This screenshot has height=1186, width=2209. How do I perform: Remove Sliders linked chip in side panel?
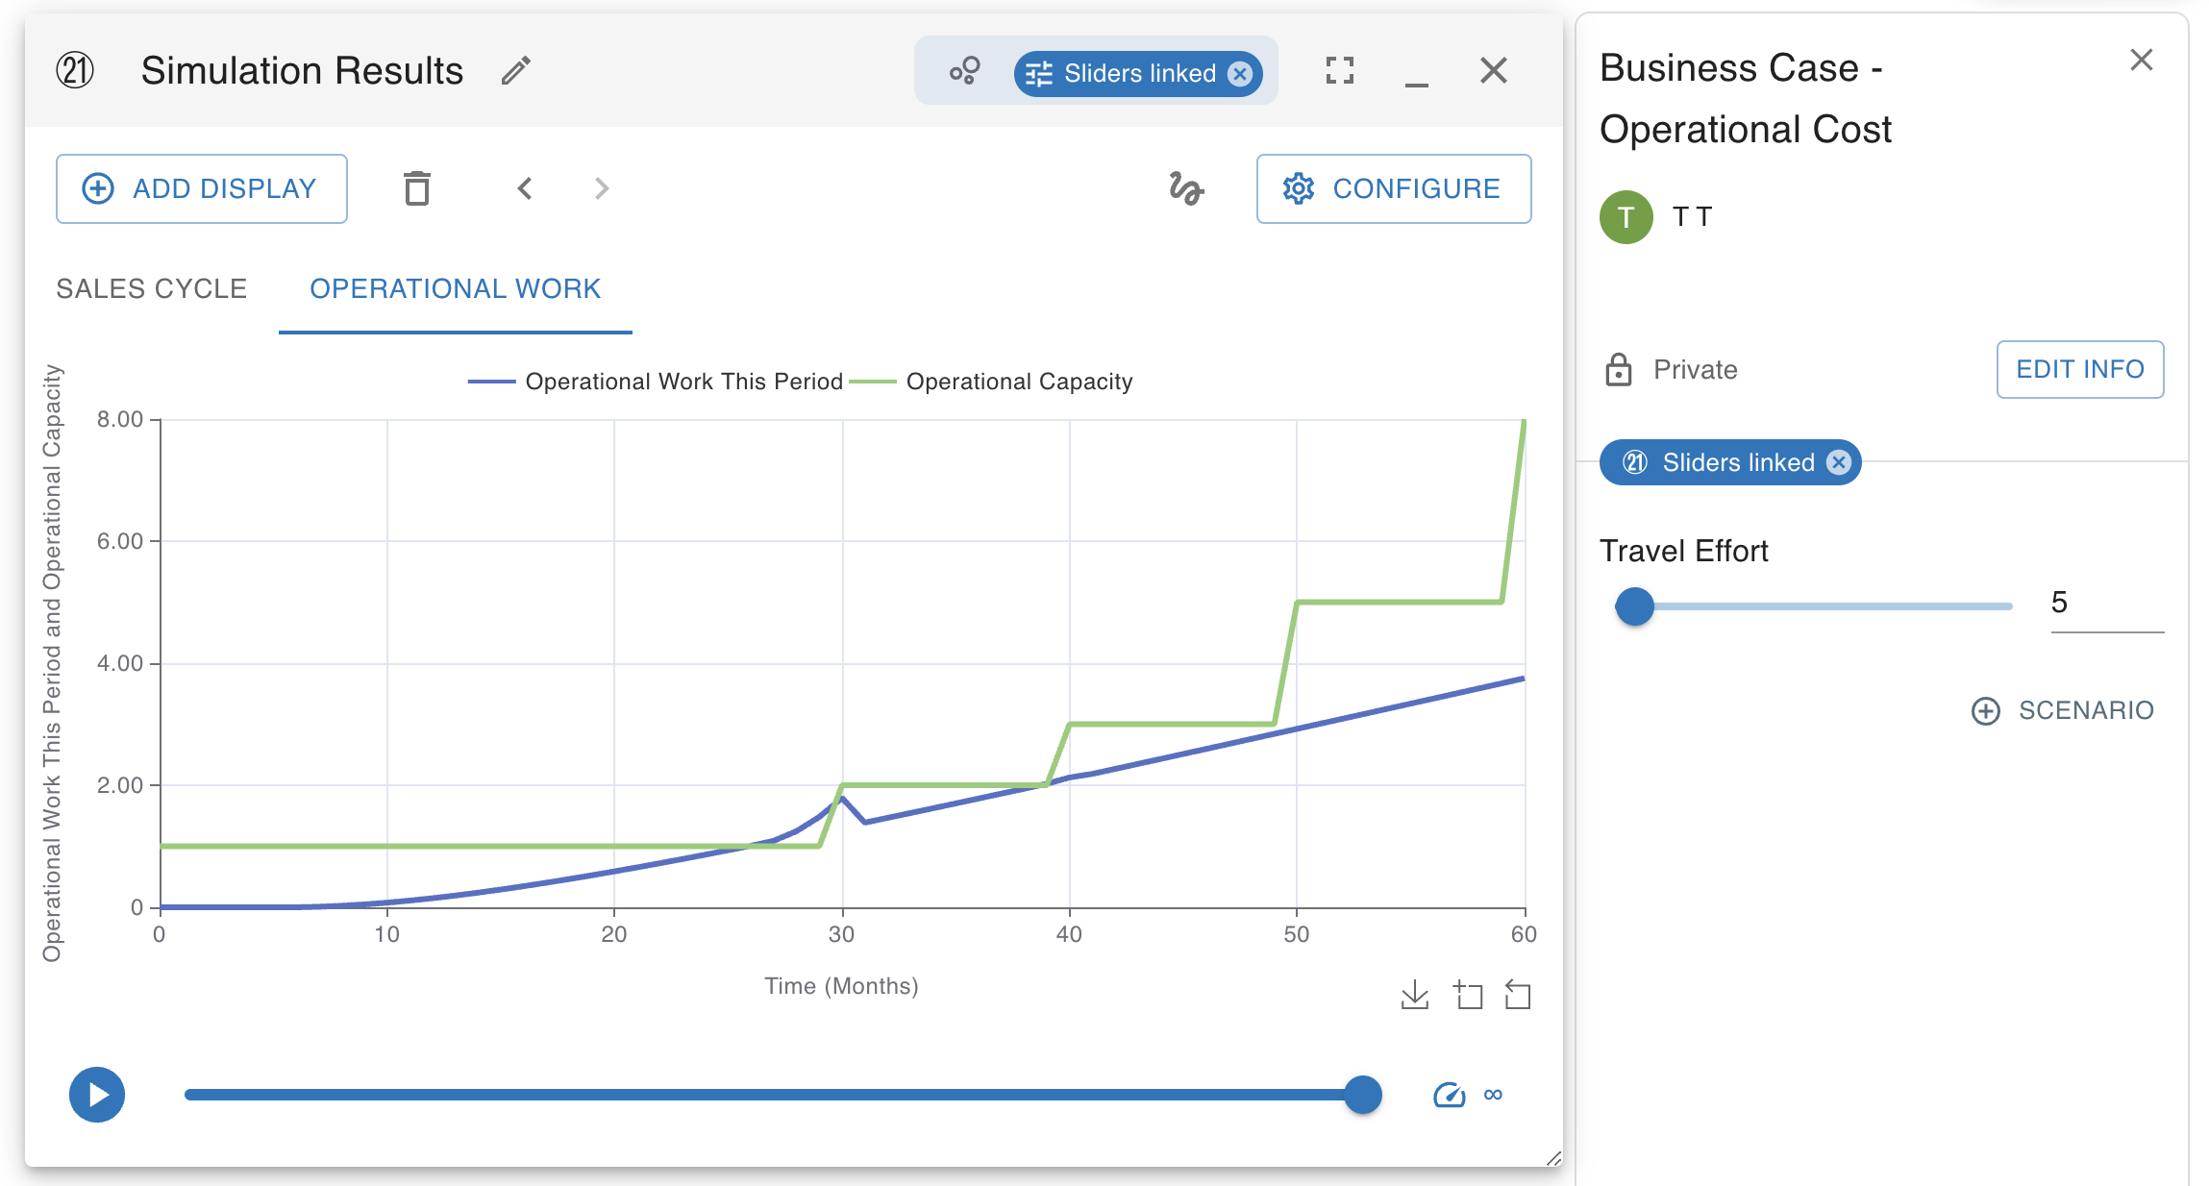pos(1839,462)
